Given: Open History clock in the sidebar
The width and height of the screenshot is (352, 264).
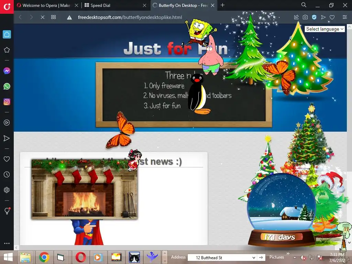Looking at the screenshot, I should click(7, 174).
